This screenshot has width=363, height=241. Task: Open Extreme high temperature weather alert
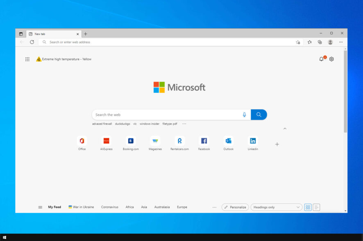point(64,59)
